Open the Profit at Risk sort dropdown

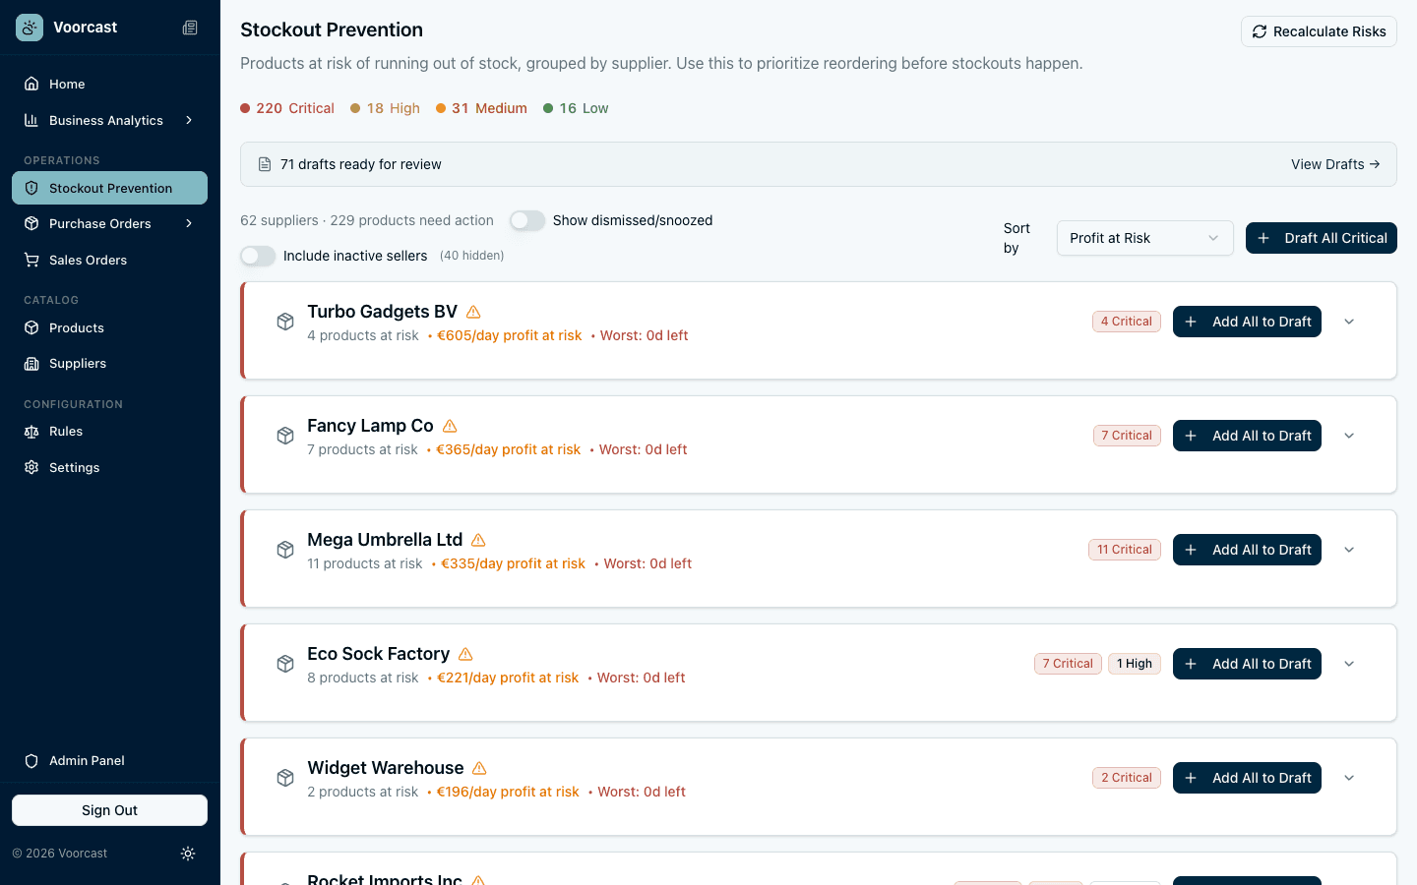pyautogui.click(x=1144, y=238)
